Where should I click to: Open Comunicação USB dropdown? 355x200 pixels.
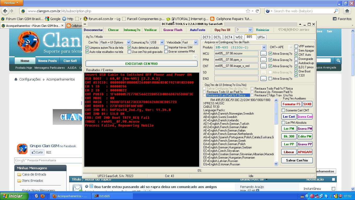pos(162,42)
